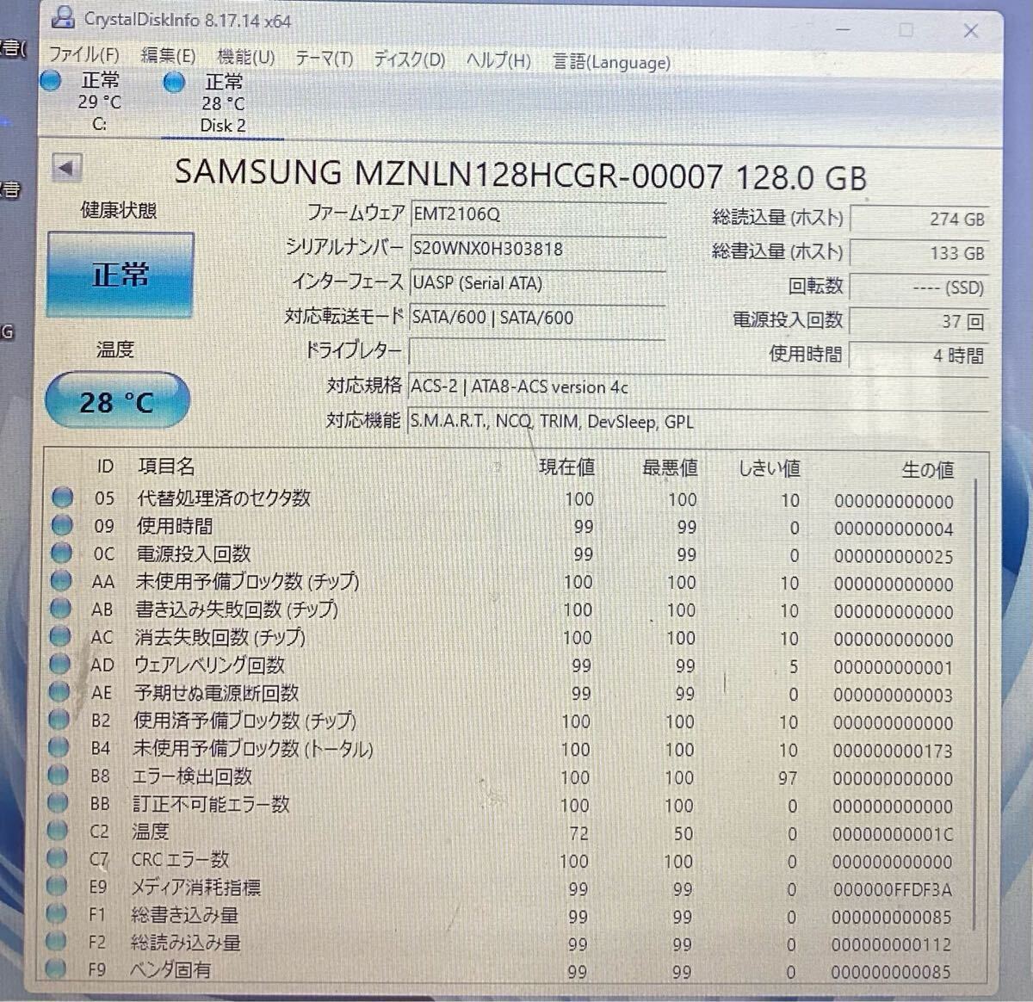Click power on count value 37 回
The width and height of the screenshot is (1033, 1002).
click(x=919, y=321)
